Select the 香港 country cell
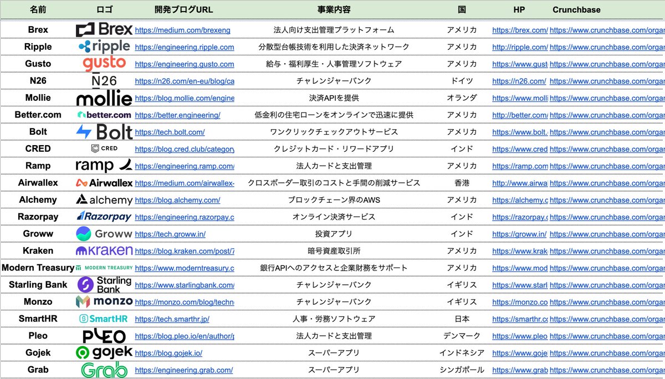The height and width of the screenshot is (379, 665). click(462, 183)
